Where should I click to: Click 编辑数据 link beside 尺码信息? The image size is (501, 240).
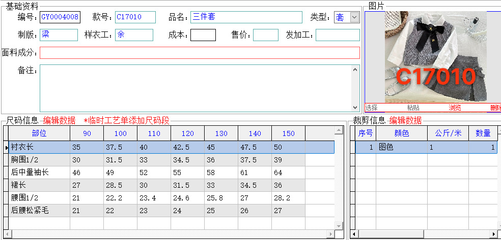click(60, 121)
